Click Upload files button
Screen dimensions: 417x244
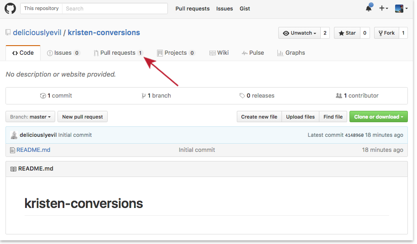click(x=300, y=117)
